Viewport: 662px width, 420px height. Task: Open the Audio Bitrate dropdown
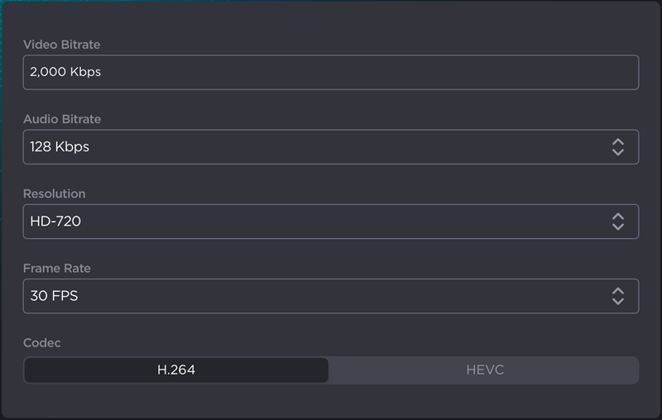click(331, 147)
